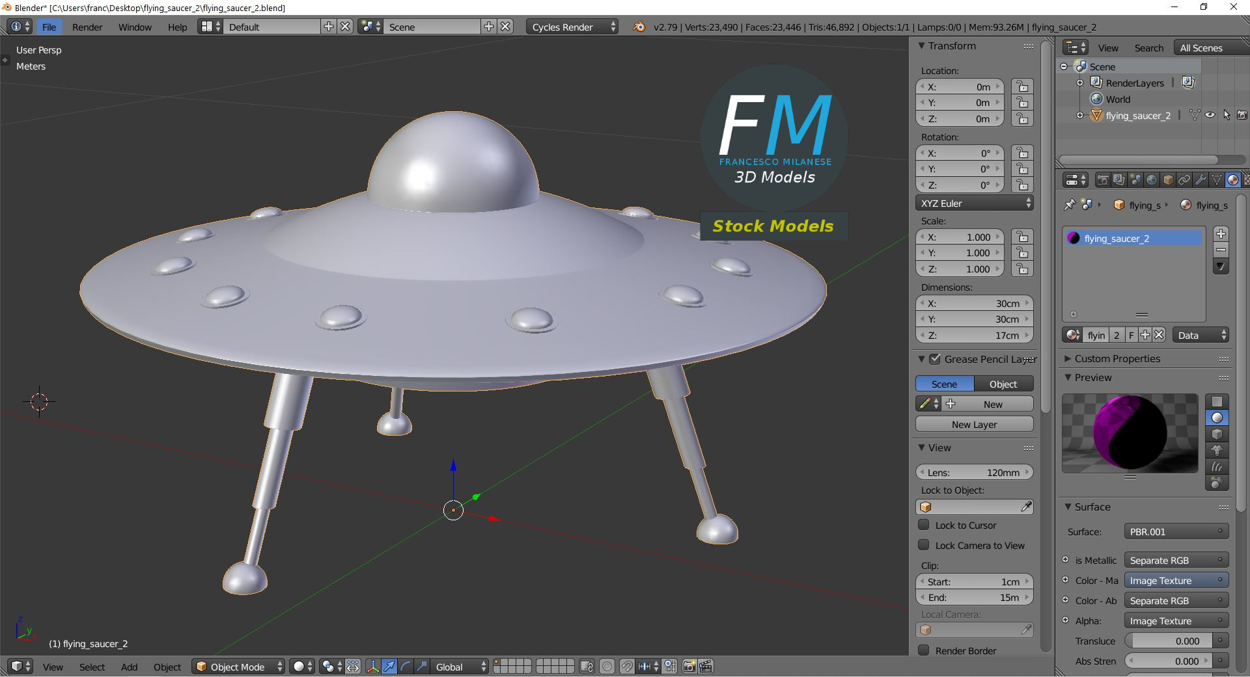Toggle the Grease Pencil Layers checkbox
This screenshot has height=677, width=1250.
click(935, 359)
